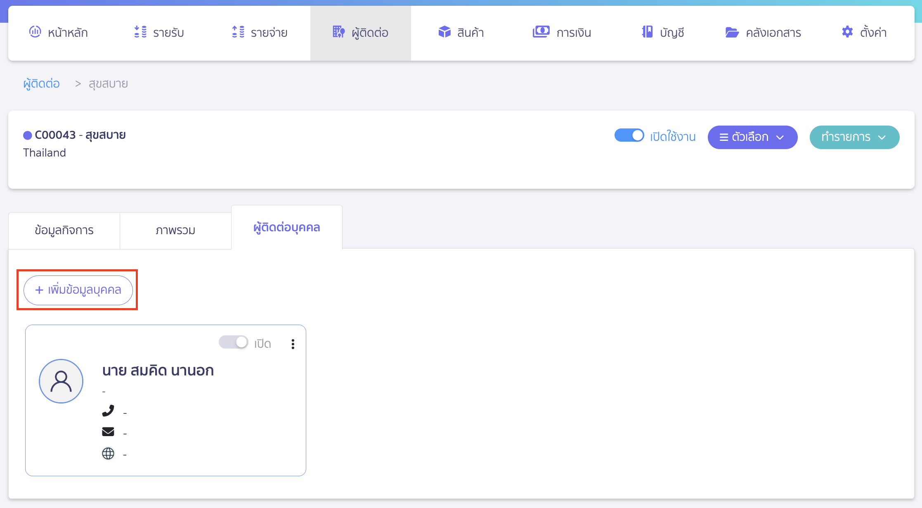Toggle the เปิด switch on สมคิด's card
The height and width of the screenshot is (508, 922).
[234, 342]
